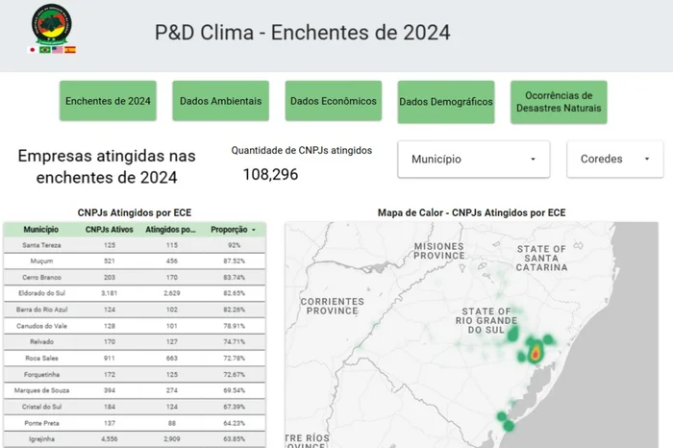Click the 2,629 affected CNPJs value
673x448 pixels.
(x=172, y=293)
